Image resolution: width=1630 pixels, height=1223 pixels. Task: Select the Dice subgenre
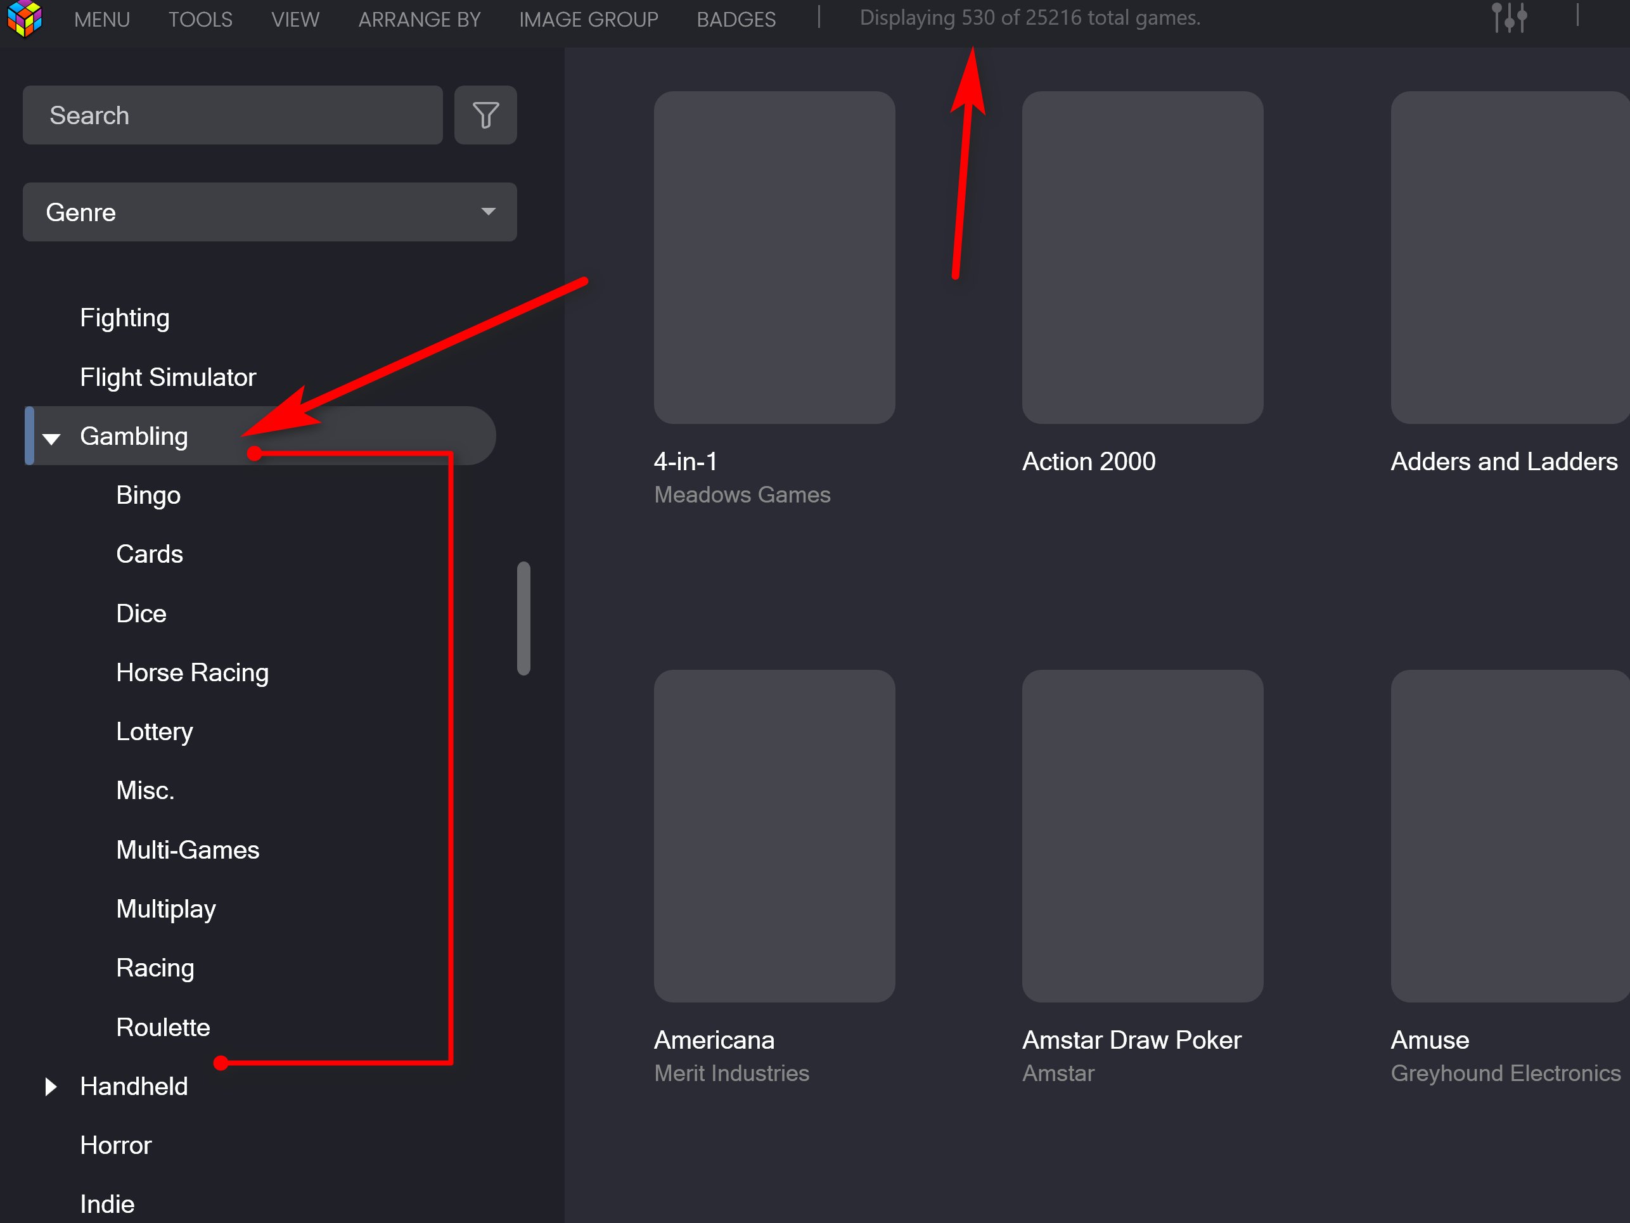[141, 613]
